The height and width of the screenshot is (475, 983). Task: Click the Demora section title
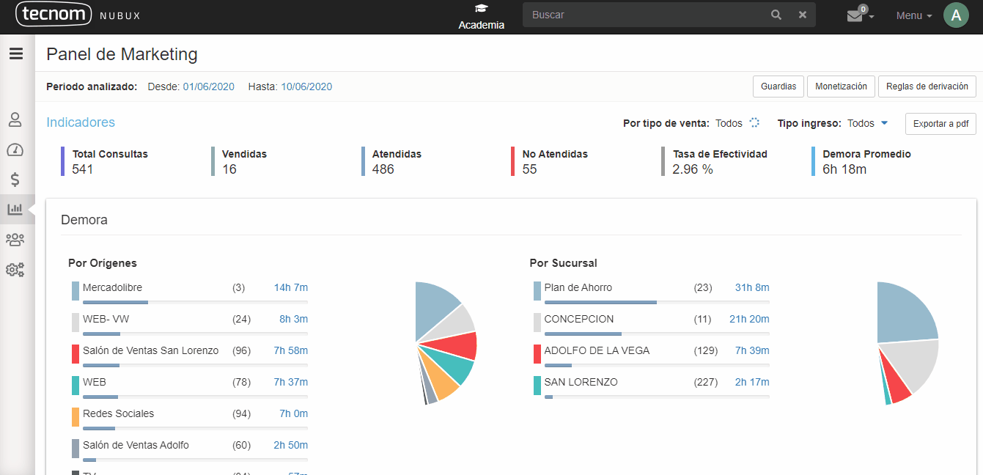click(84, 219)
